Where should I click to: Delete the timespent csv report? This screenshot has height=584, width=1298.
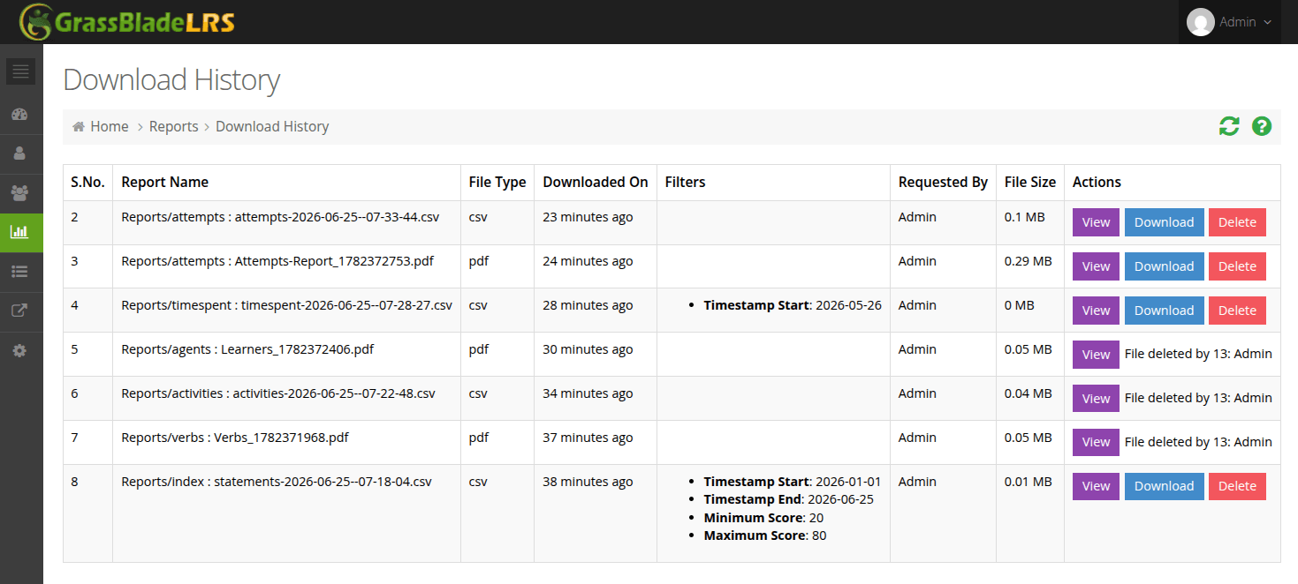point(1237,311)
